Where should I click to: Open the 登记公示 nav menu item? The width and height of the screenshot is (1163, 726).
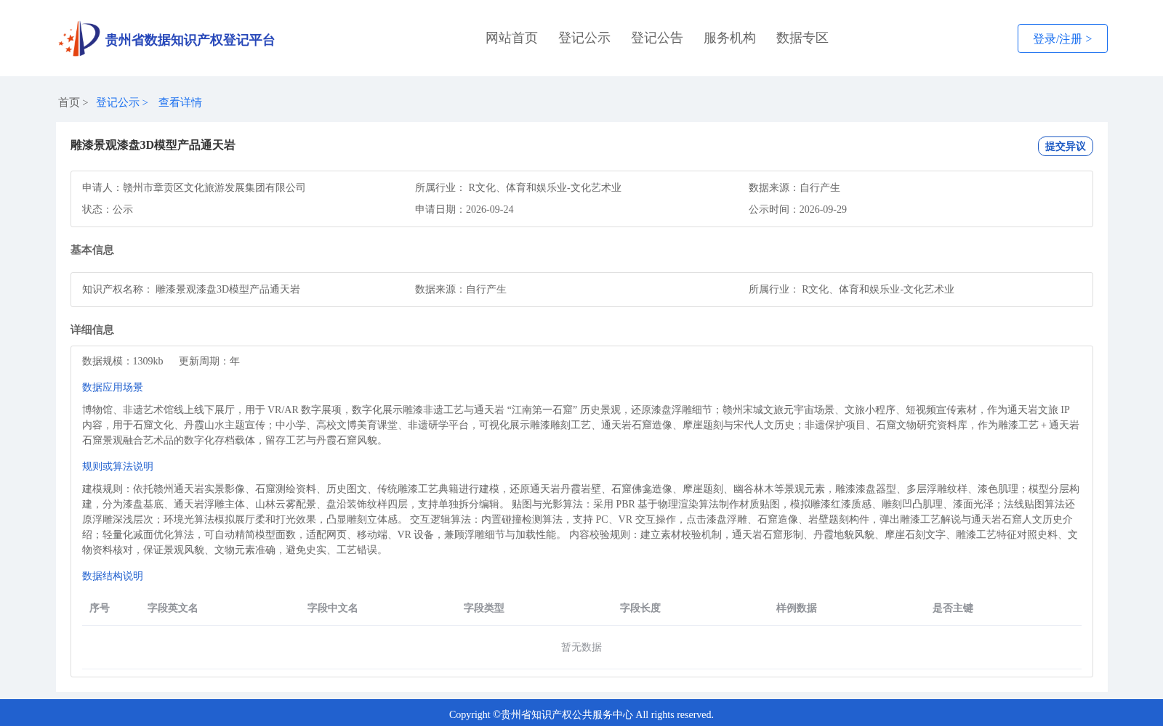pyautogui.click(x=584, y=38)
